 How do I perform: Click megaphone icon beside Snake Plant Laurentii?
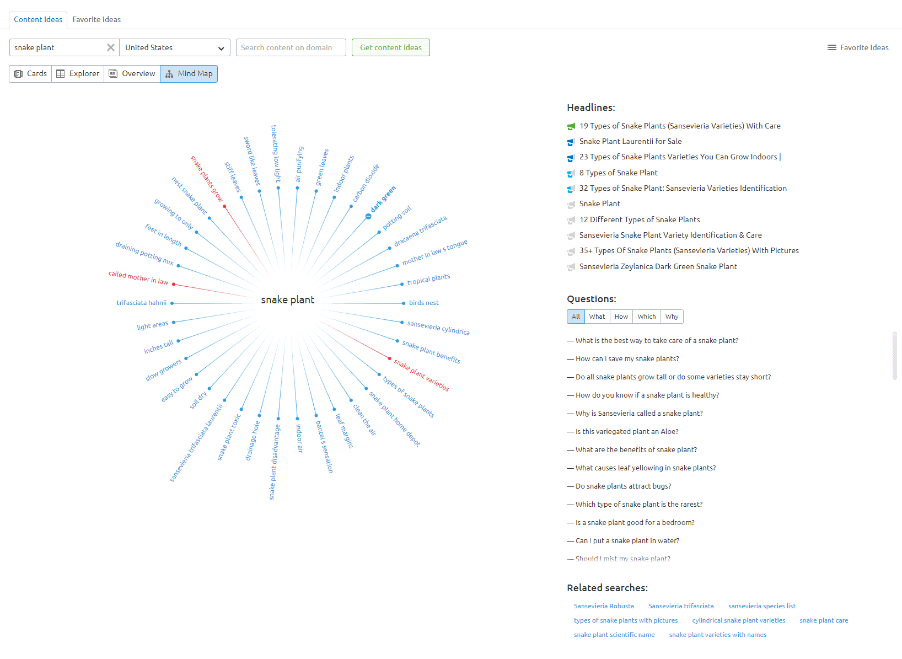(571, 142)
